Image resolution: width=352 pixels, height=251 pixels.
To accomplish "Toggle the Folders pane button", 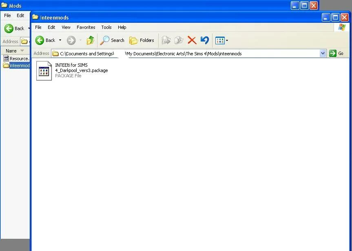I will point(142,40).
